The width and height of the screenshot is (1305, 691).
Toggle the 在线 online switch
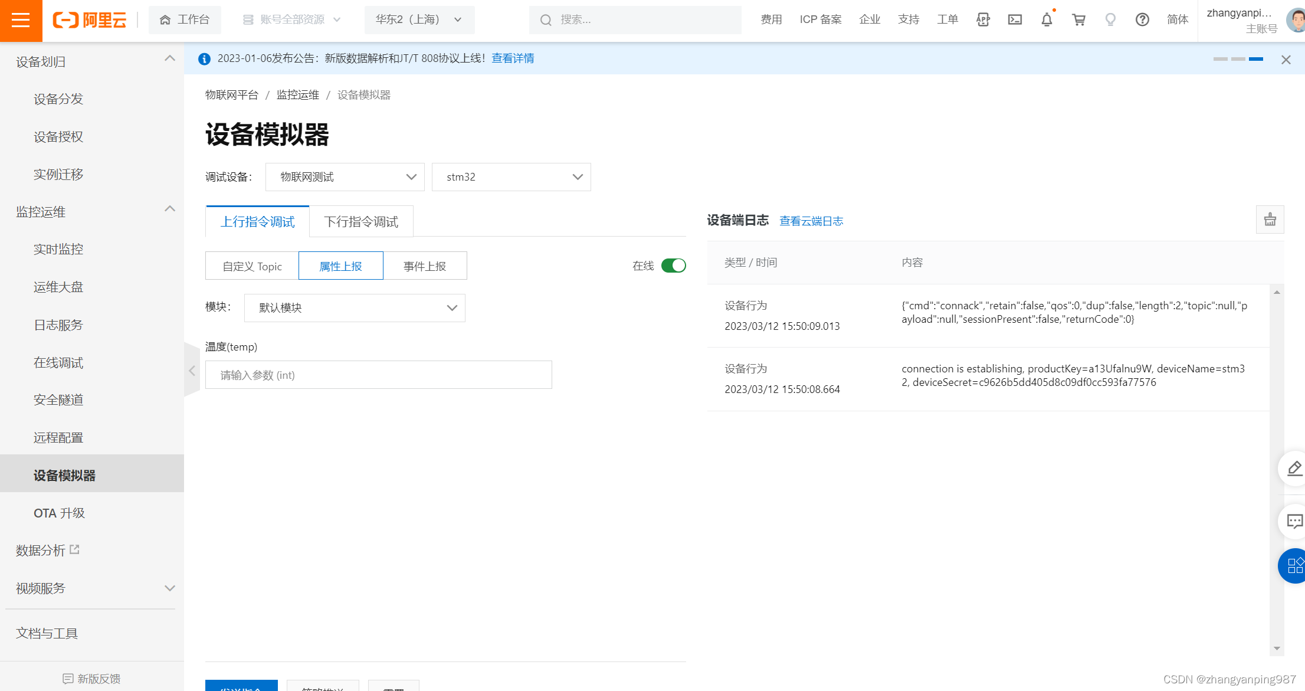tap(673, 266)
